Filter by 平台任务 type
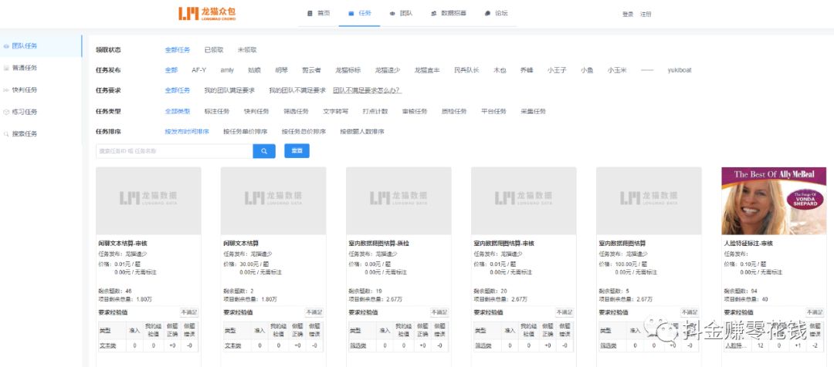The image size is (834, 367). [x=493, y=112]
